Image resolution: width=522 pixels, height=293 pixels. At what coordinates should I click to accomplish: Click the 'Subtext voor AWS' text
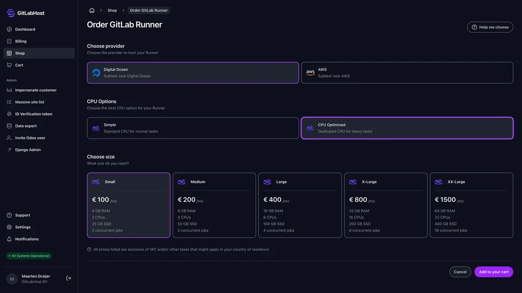(334, 76)
